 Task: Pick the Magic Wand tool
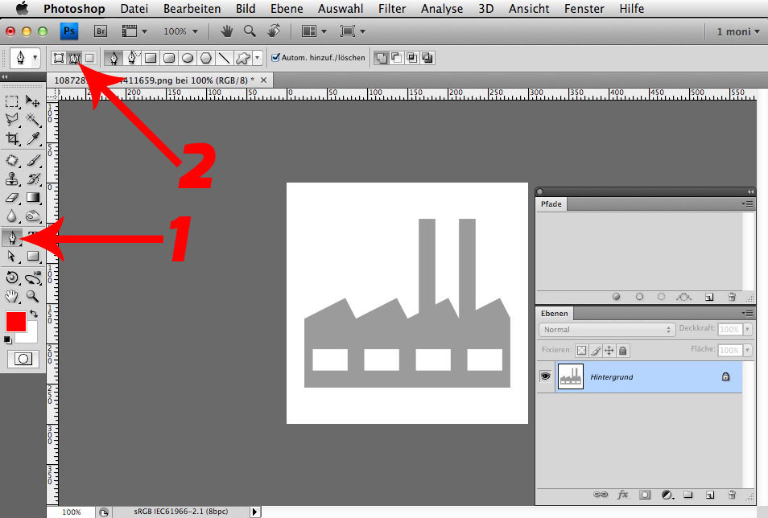(x=32, y=120)
